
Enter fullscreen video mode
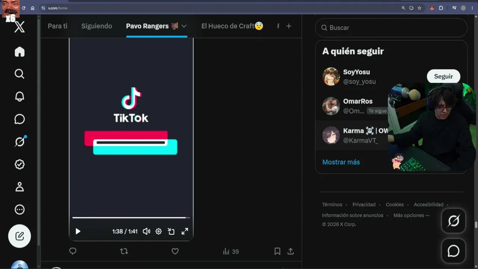[185, 231]
